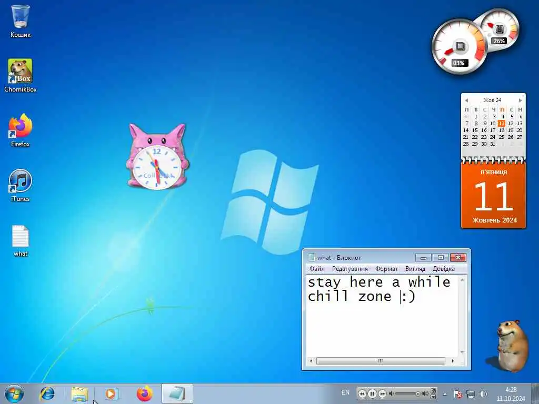The height and width of the screenshot is (404, 539).
Task: Click the Action Center flag tray icon
Action: [458, 393]
